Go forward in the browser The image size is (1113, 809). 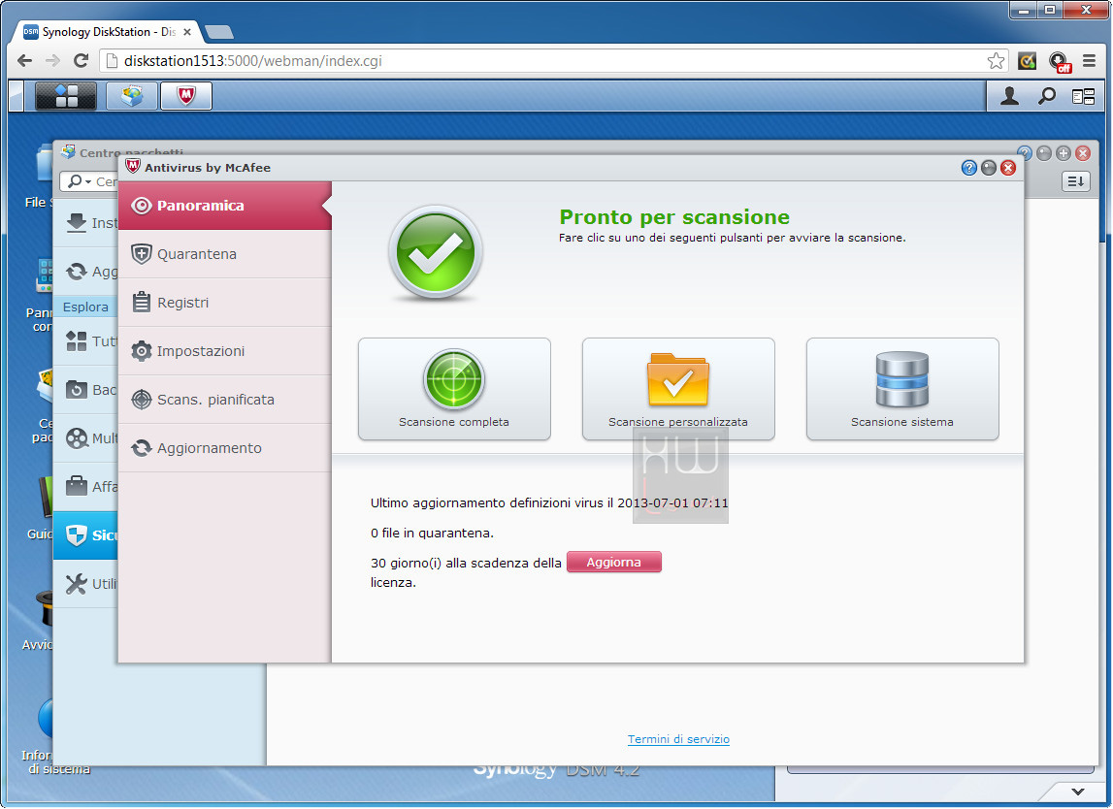(x=52, y=61)
